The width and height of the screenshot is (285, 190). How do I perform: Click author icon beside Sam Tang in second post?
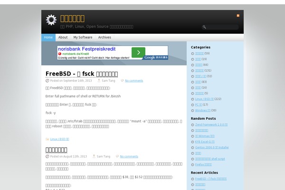pyautogui.click(x=94, y=156)
